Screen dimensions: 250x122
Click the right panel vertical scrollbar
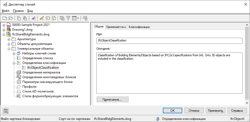point(248,63)
